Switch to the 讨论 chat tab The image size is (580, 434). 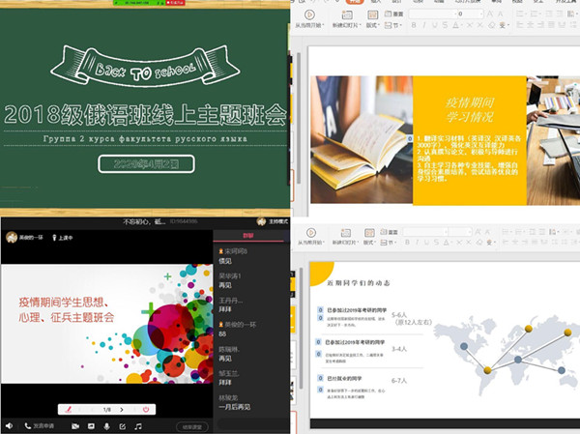click(x=248, y=235)
